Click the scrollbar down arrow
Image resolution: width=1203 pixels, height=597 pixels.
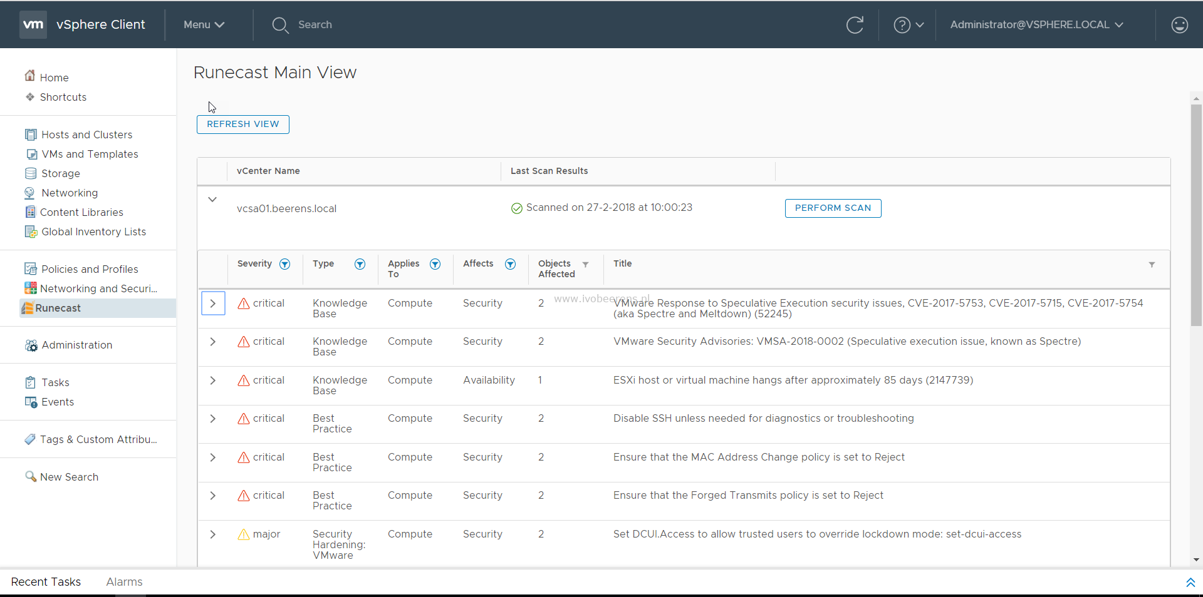coord(1196,560)
